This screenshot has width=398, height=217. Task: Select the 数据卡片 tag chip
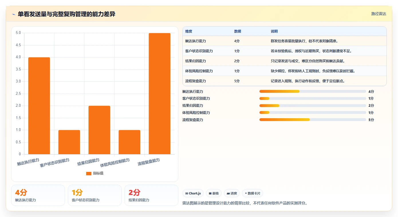point(253,193)
